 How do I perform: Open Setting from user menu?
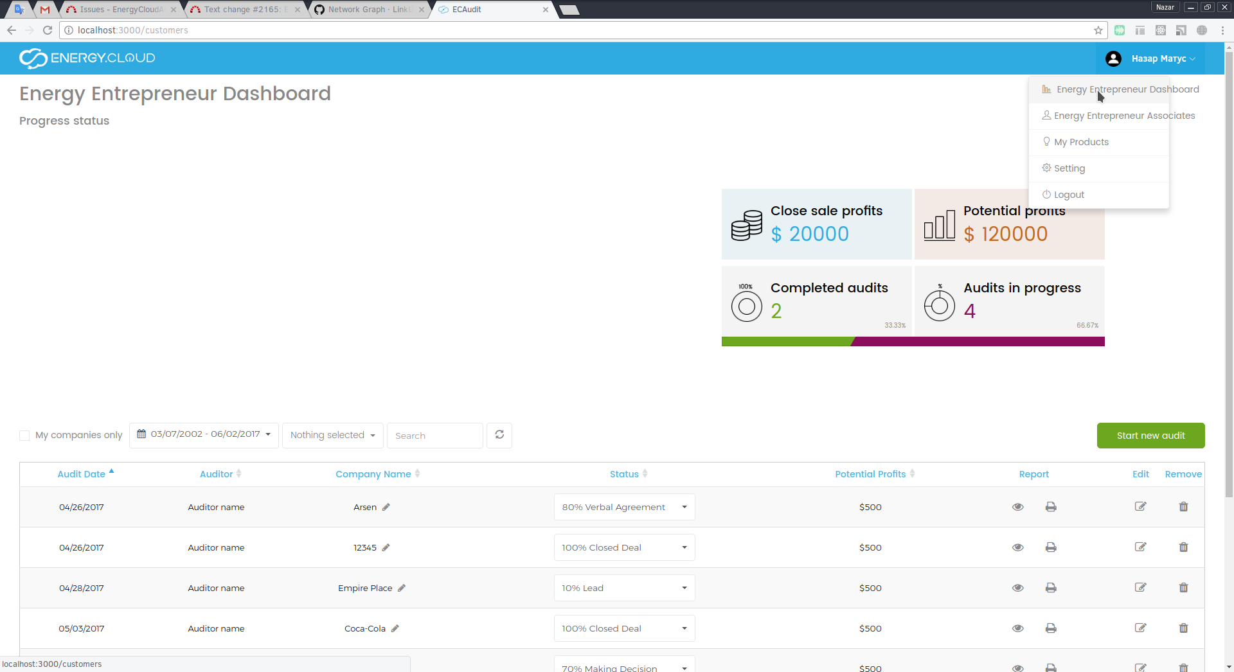click(x=1099, y=168)
